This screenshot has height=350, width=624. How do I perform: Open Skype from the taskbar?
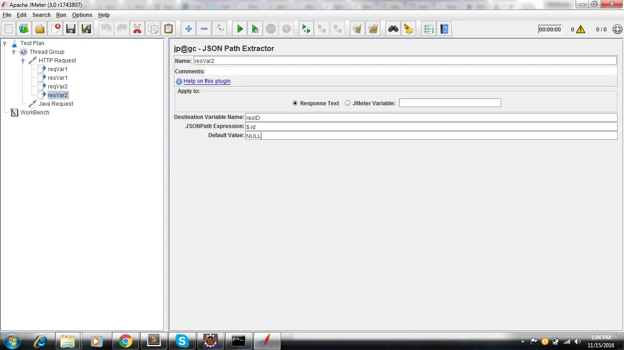click(182, 341)
